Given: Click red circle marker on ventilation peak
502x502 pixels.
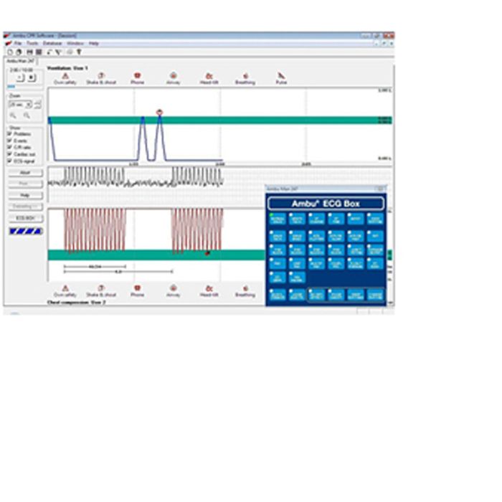Looking at the screenshot, I should tap(159, 113).
